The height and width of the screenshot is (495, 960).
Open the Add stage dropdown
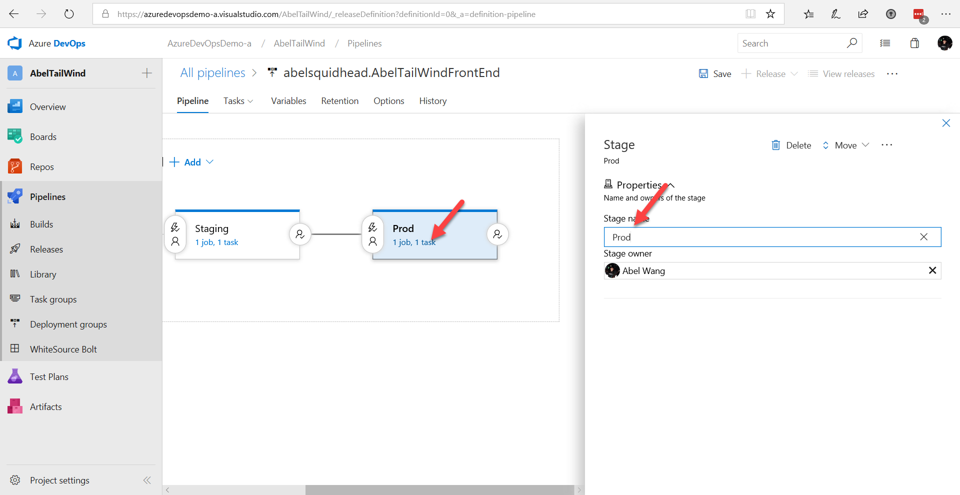[191, 162]
